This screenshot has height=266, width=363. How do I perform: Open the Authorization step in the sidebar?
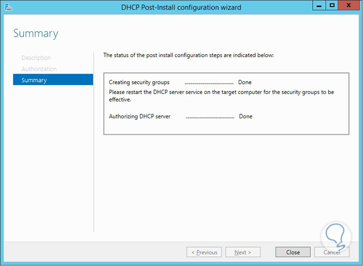(x=39, y=69)
